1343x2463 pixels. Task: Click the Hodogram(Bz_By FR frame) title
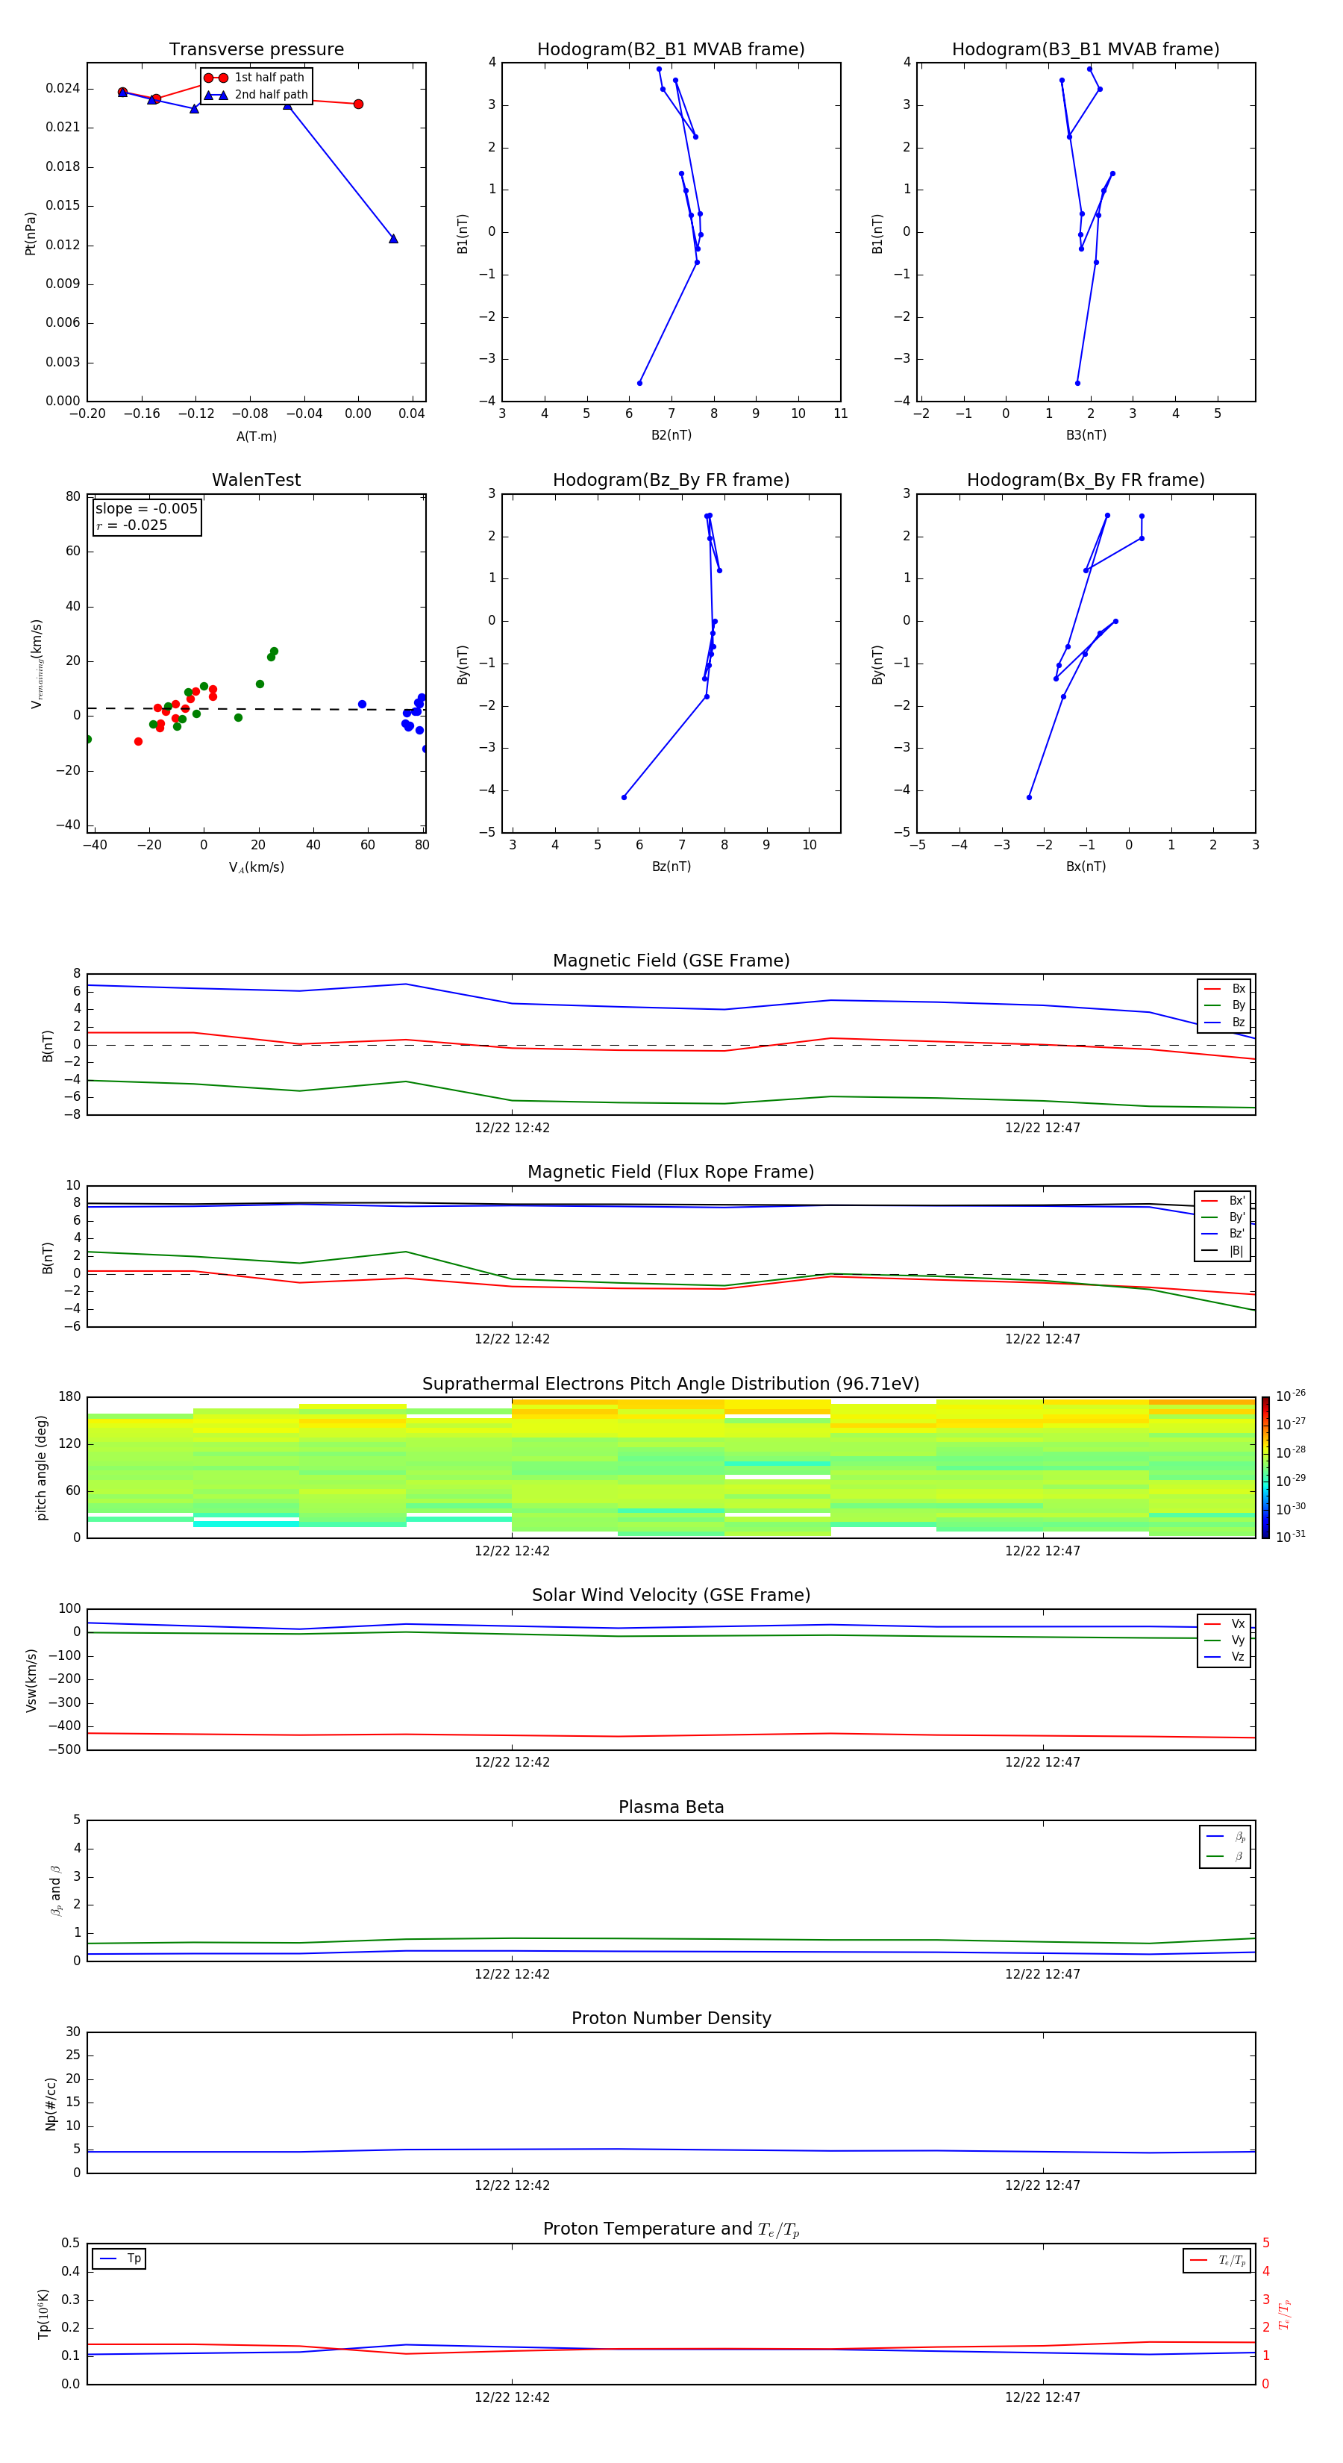click(671, 480)
